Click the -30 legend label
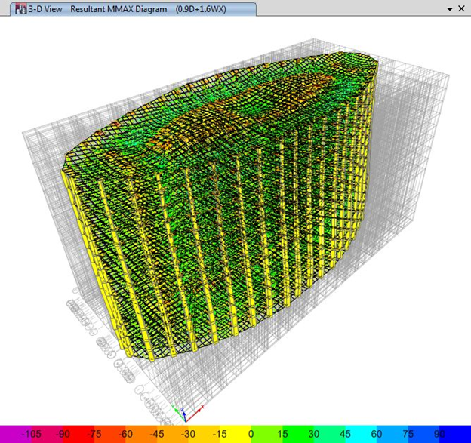471x443 pixels. (188, 434)
